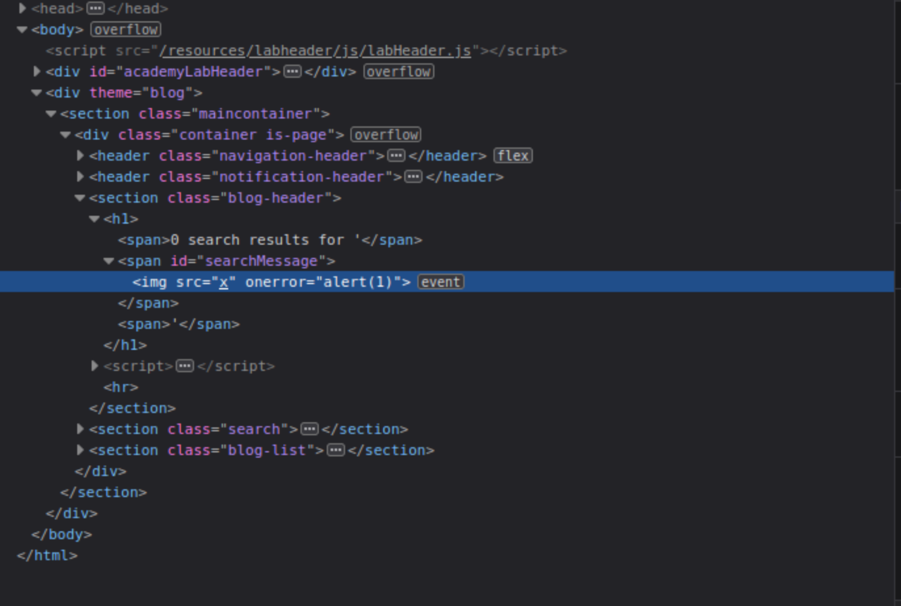
Task: Click the overflow badge next to body
Action: tap(126, 29)
